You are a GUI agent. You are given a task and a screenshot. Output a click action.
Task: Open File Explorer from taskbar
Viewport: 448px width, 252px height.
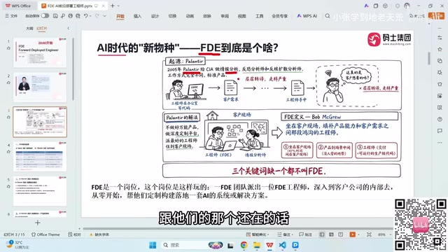(257, 245)
